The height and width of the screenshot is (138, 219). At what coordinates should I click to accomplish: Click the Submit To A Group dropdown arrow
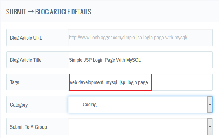coord(210,127)
